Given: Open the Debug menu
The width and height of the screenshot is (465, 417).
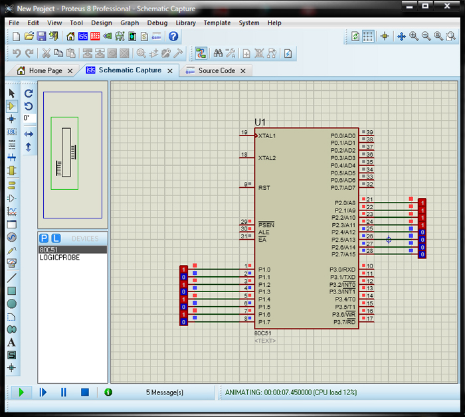Looking at the screenshot, I should [x=157, y=23].
